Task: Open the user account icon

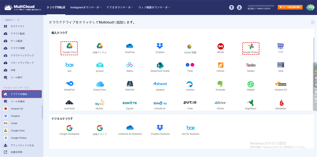Action: (x=239, y=8)
